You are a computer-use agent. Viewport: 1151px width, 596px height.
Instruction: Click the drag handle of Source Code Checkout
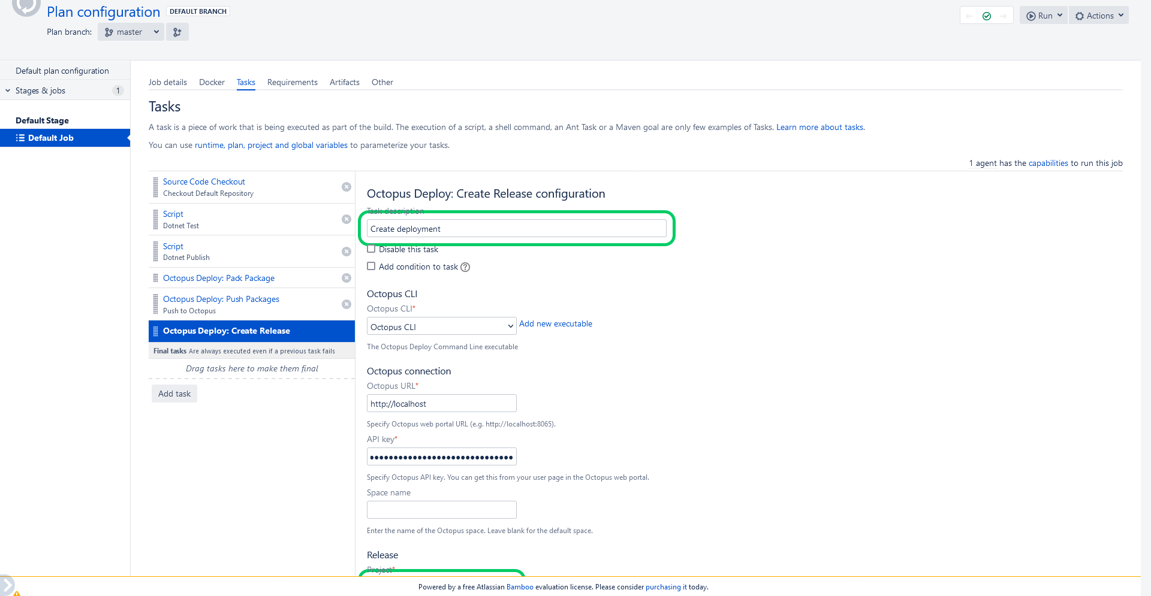click(156, 187)
